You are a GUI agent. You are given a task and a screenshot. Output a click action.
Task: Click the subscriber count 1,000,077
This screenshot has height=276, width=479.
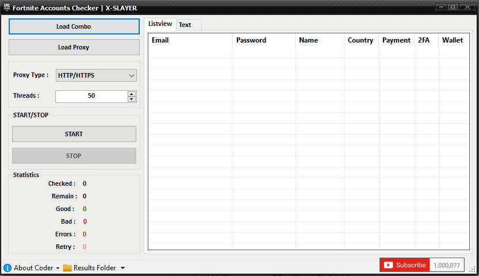point(447,265)
